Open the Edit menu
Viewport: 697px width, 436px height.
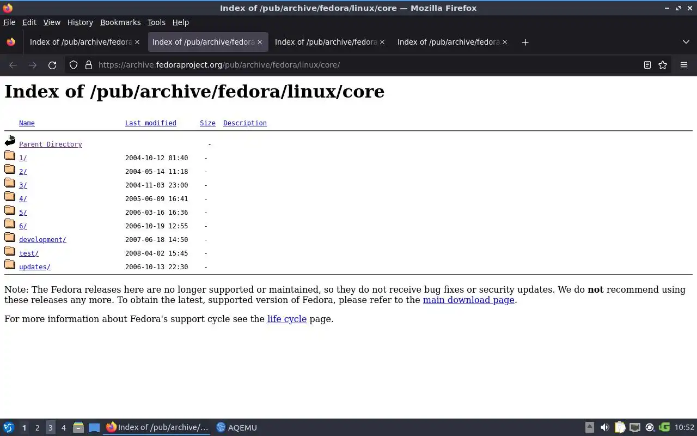tap(29, 22)
